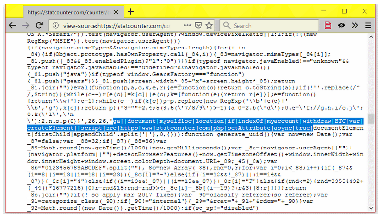Expand the toolbar overflow chevron

(x=355, y=25)
